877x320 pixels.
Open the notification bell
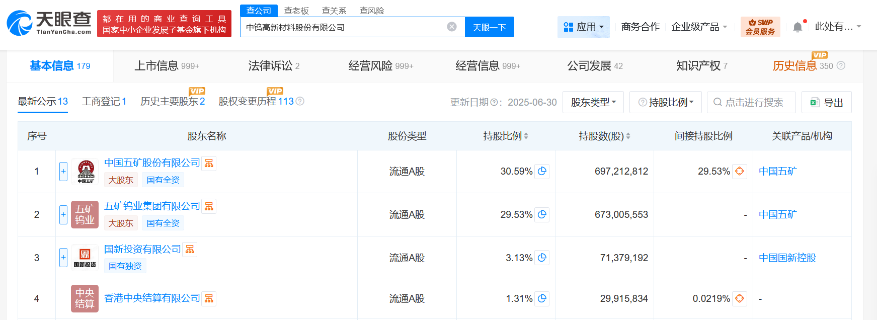798,27
